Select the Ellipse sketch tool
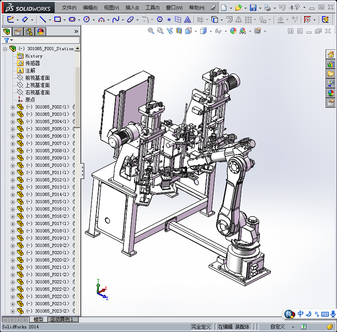 [x=130, y=19]
